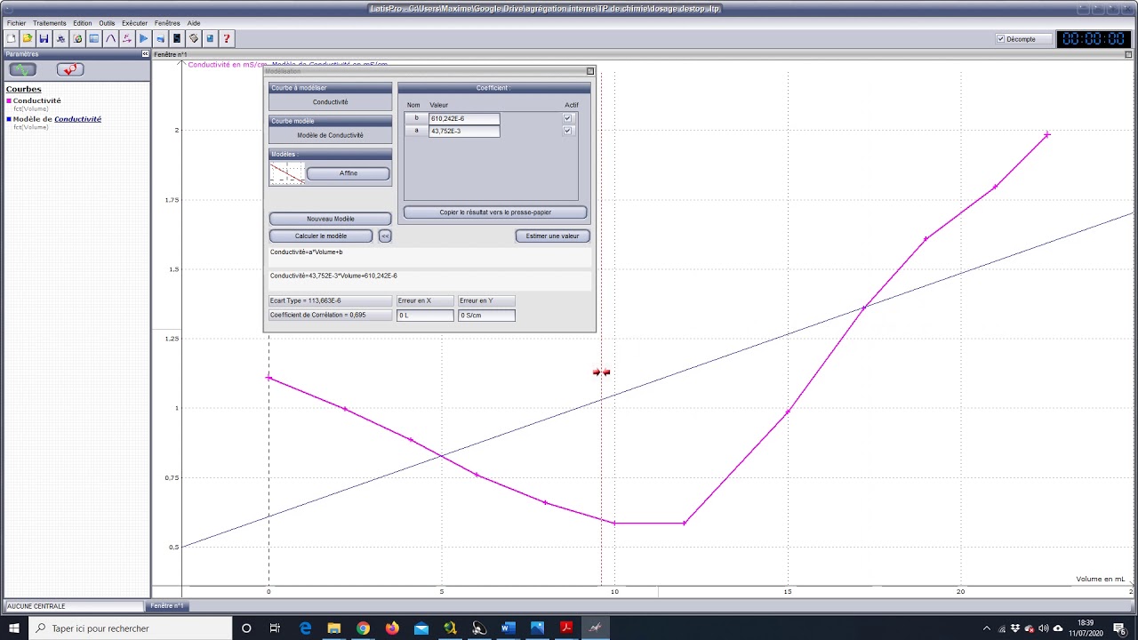Screen dimensions: 1138x640
Task: Edit coefficient a value field
Action: 463,131
